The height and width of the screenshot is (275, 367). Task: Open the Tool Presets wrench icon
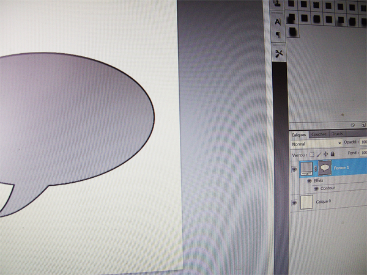point(279,54)
